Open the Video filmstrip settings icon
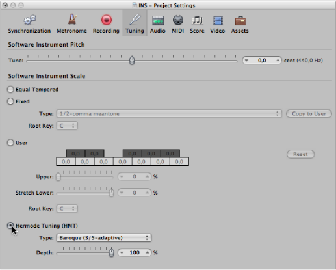This screenshot has height=270, width=336. pos(218,21)
